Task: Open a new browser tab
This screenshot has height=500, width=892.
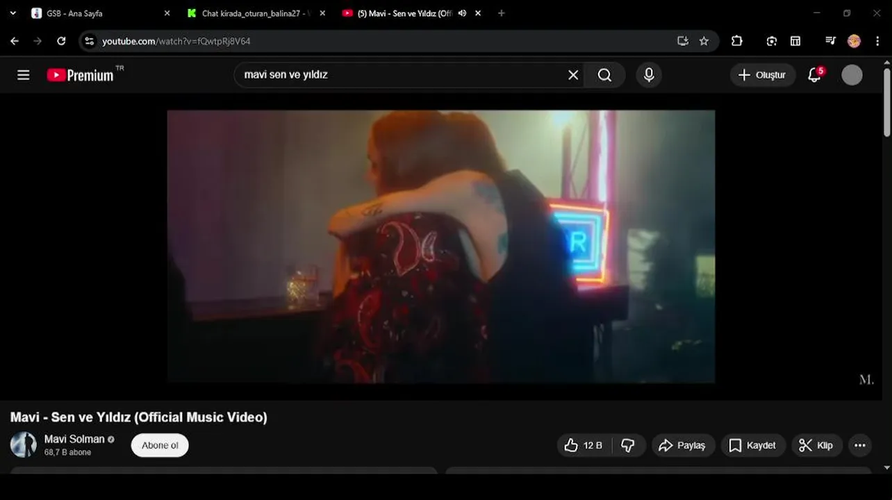Action: pos(502,13)
